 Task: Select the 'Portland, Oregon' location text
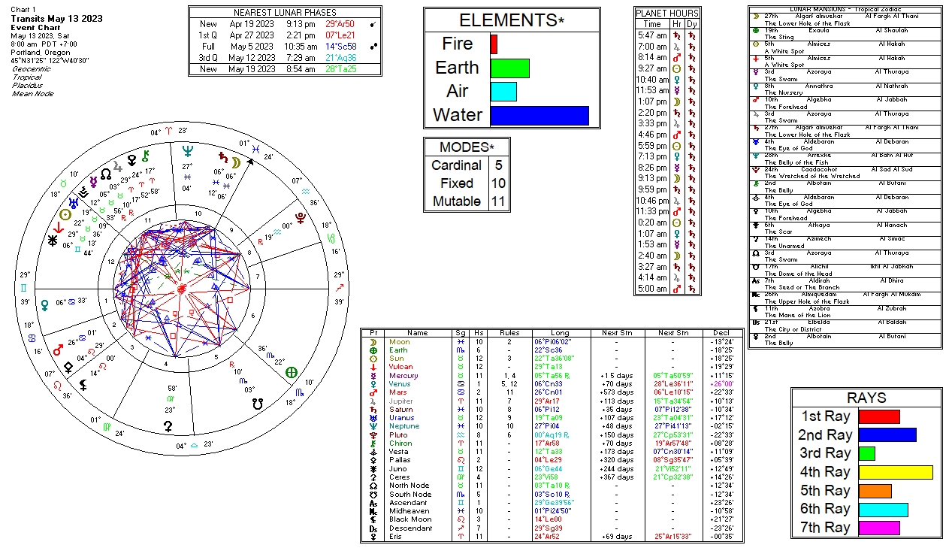point(41,53)
